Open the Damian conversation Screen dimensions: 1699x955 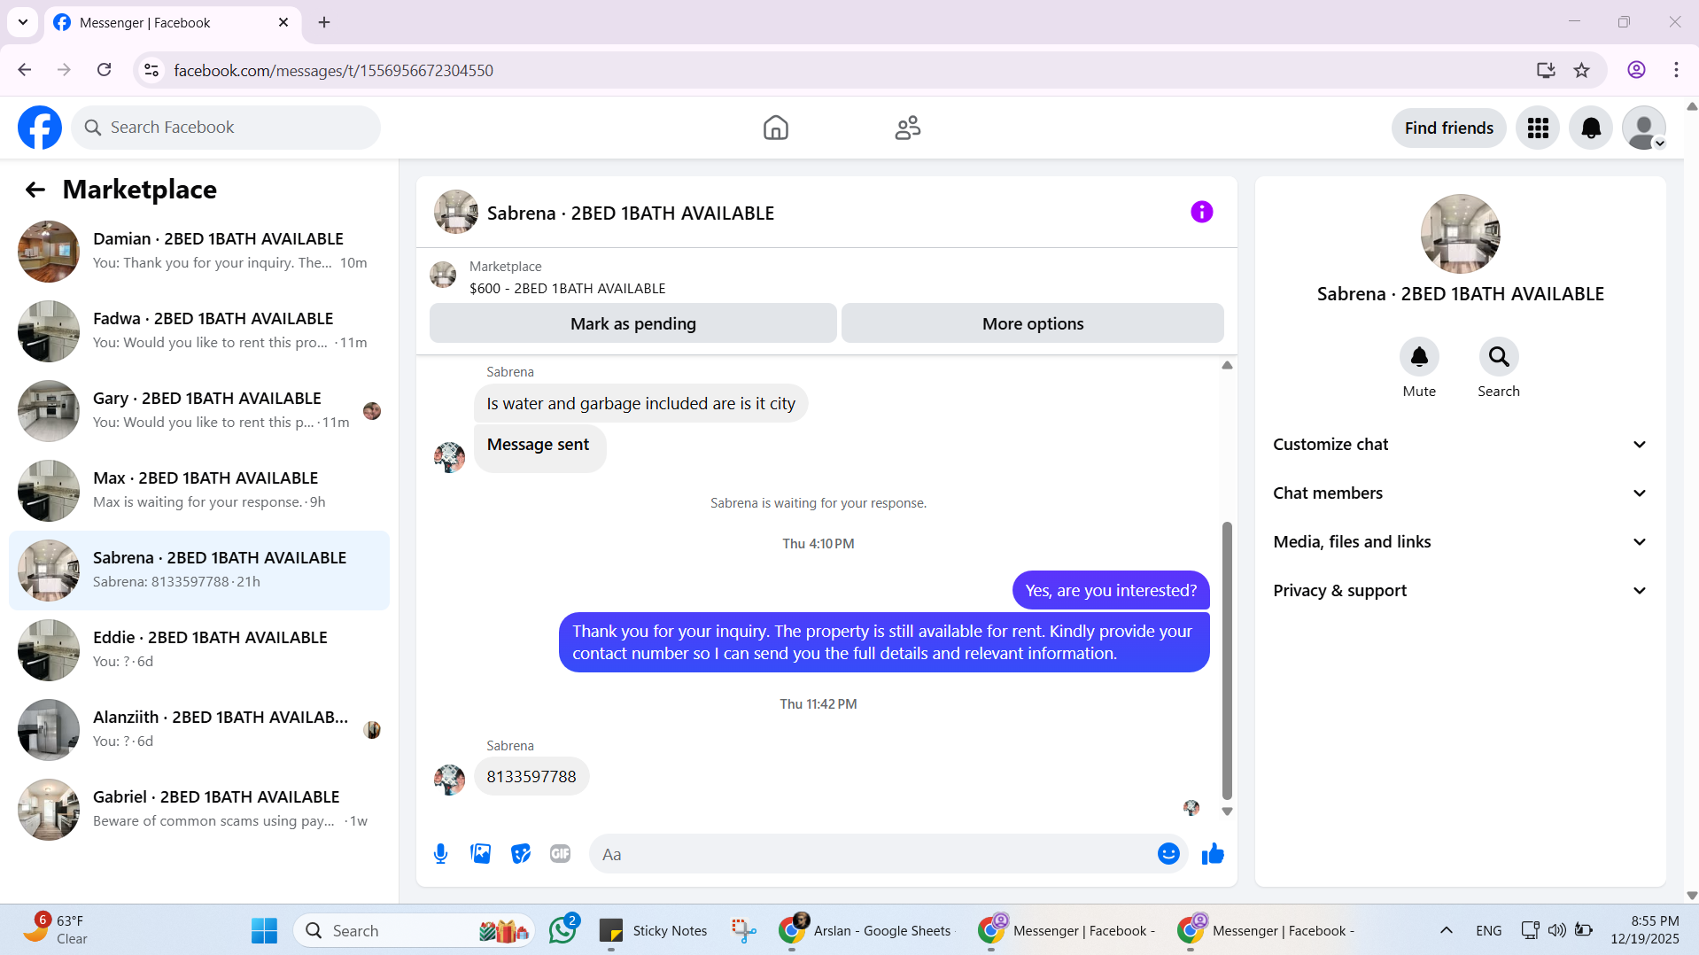pos(199,252)
